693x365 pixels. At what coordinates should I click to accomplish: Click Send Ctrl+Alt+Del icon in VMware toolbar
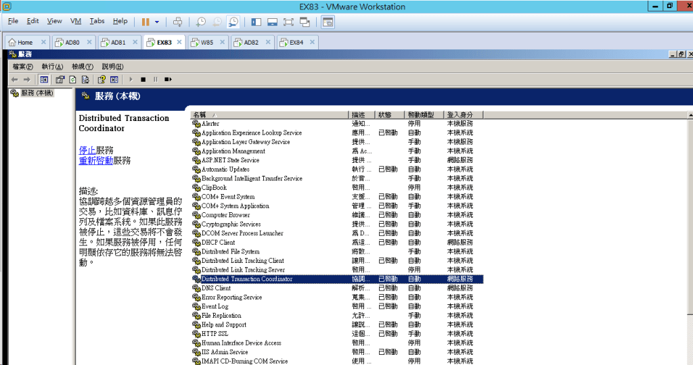click(178, 22)
